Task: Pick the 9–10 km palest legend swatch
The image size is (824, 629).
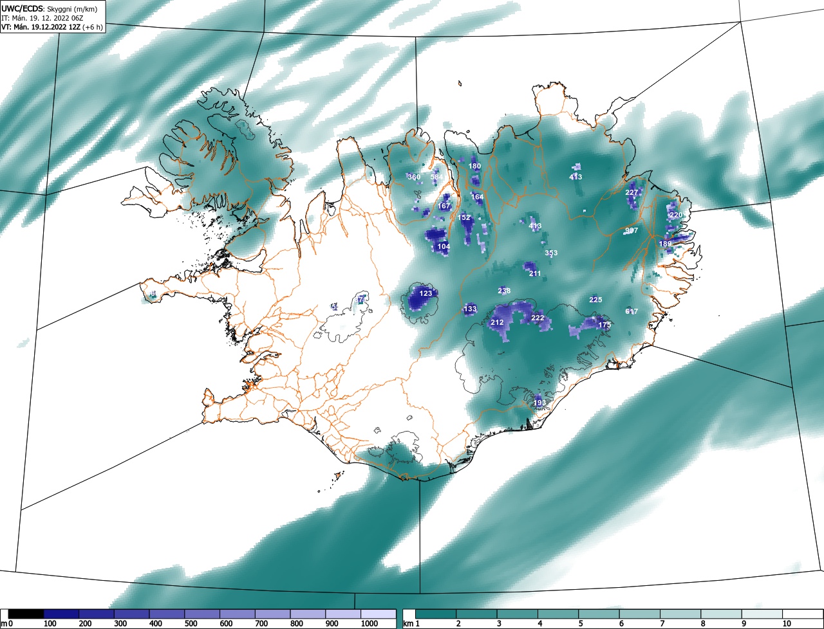Action: point(762,614)
